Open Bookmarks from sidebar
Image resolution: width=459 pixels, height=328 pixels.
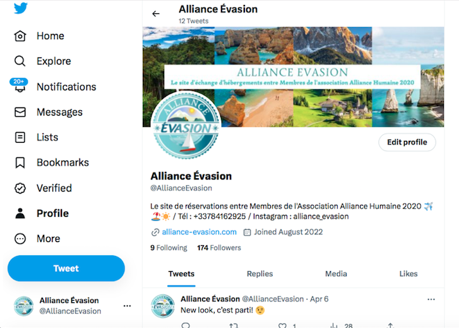point(62,162)
